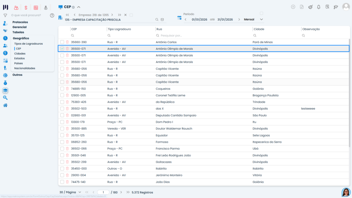The height and width of the screenshot is (198, 352).
Task: Open the Cidades menu item
Action: [x=20, y=54]
